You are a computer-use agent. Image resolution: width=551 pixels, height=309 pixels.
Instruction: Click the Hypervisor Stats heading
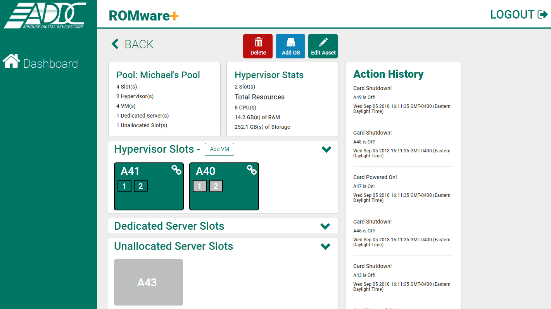tap(269, 75)
